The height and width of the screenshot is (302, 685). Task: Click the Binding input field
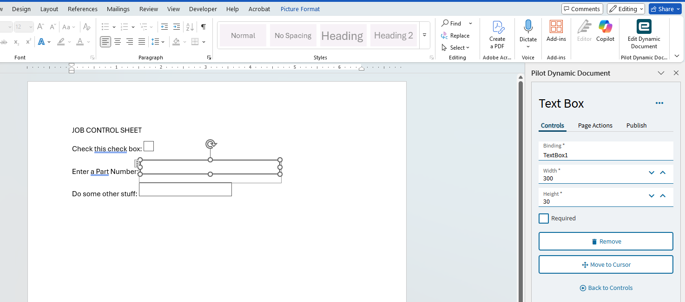(x=606, y=155)
